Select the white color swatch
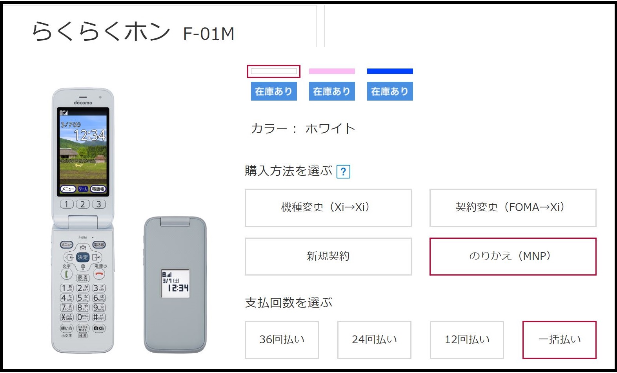 pos(274,71)
